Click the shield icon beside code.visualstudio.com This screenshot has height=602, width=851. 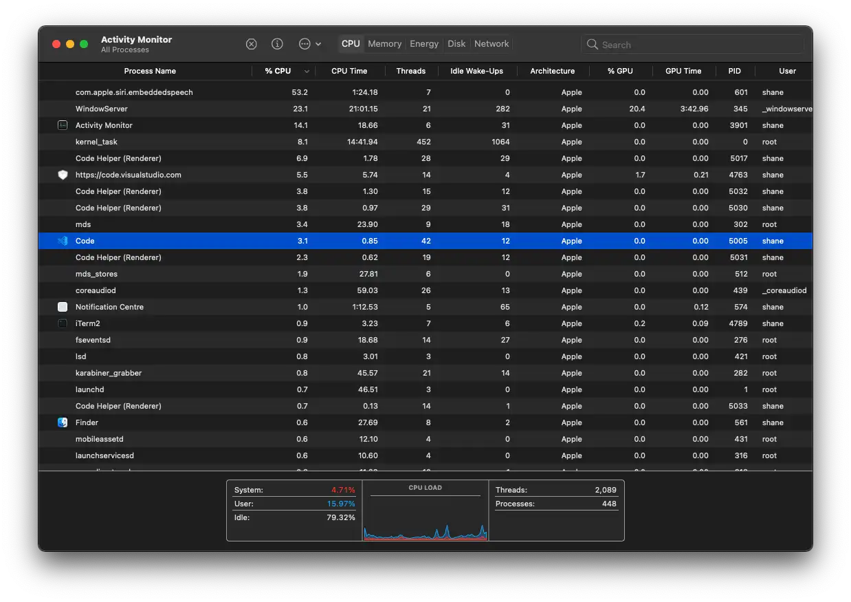63,175
